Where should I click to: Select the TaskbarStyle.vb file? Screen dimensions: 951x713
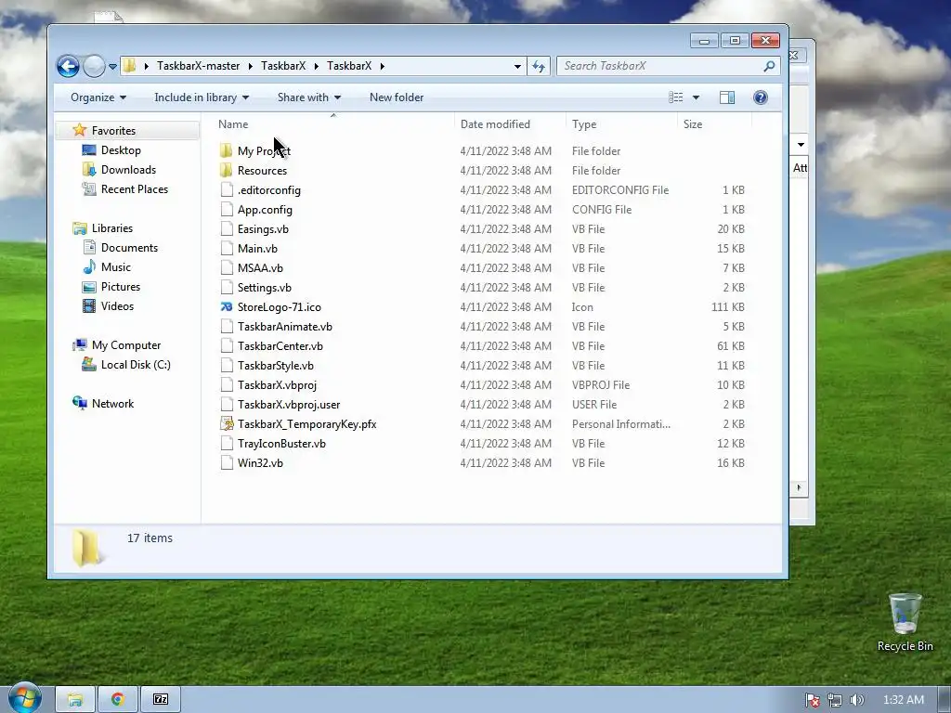[276, 366]
